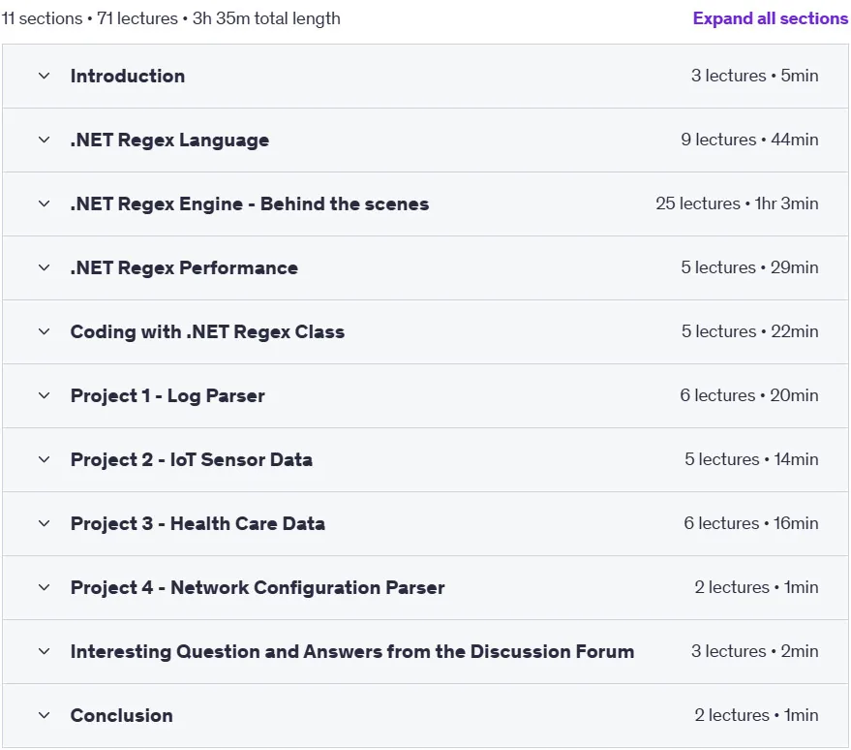Click '9 lectures • 44min' summary text
Image resolution: width=851 pixels, height=750 pixels.
[749, 140]
